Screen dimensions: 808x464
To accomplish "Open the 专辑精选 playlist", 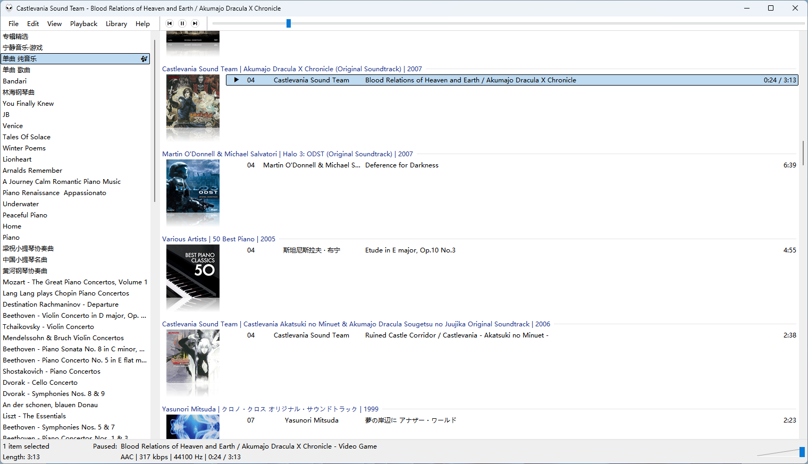I will 75,37.
